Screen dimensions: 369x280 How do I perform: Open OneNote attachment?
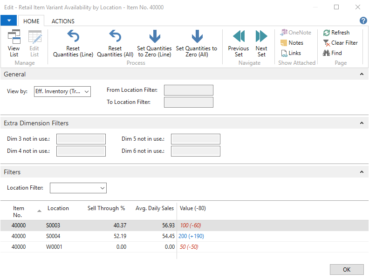295,33
